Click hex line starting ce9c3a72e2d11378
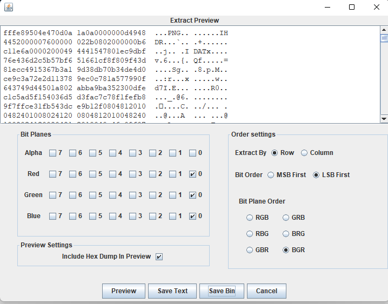Viewport: 388px width, 304px height. [x=115, y=79]
